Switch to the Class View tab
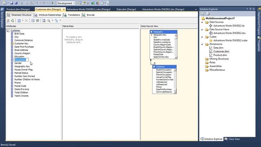This screenshot has width=261, height=147. (232, 139)
